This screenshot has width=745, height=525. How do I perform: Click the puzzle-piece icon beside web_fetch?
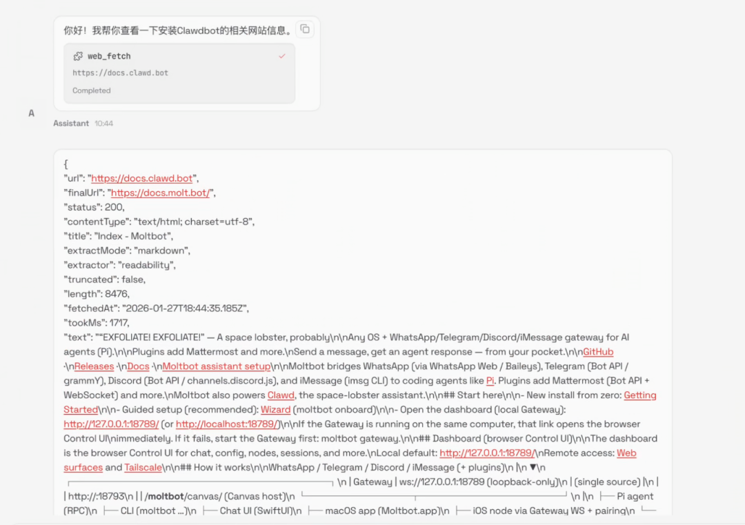[x=78, y=56]
